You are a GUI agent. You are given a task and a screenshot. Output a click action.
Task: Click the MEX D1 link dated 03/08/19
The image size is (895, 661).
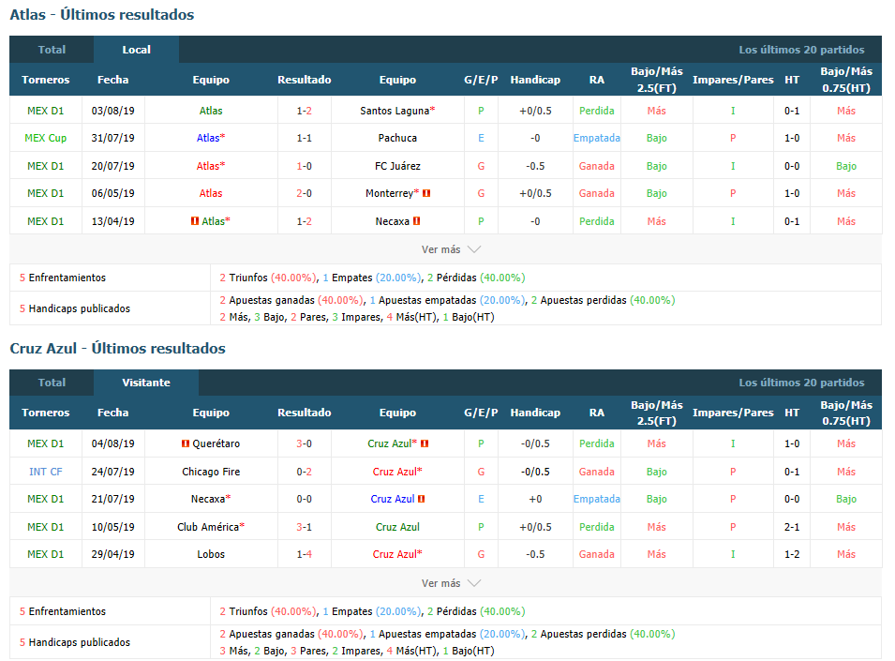pos(46,111)
